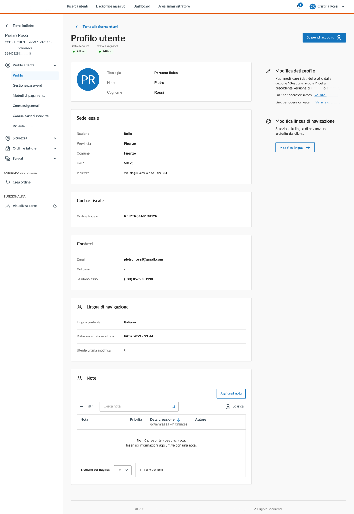
Task: Open the Backoffice massivo menu item
Action: click(x=110, y=6)
